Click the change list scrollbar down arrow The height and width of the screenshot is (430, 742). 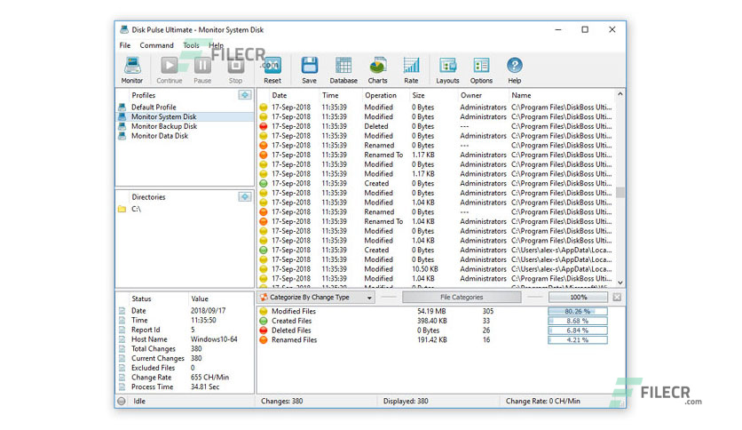(x=620, y=283)
